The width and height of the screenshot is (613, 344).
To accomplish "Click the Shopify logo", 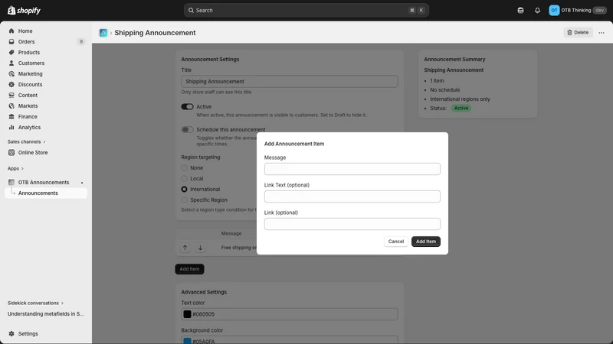I will click(x=24, y=10).
